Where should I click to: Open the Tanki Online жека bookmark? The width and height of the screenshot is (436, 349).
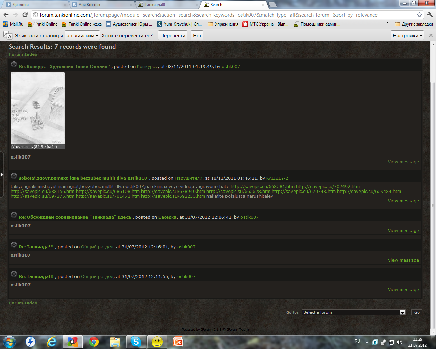[82, 24]
